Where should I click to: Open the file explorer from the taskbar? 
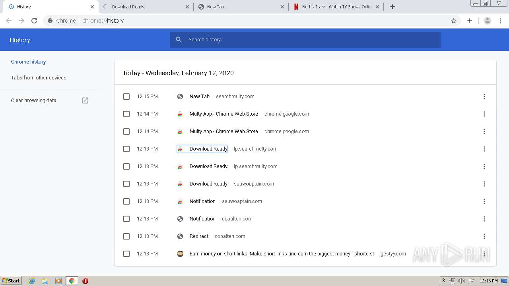pyautogui.click(x=45, y=281)
